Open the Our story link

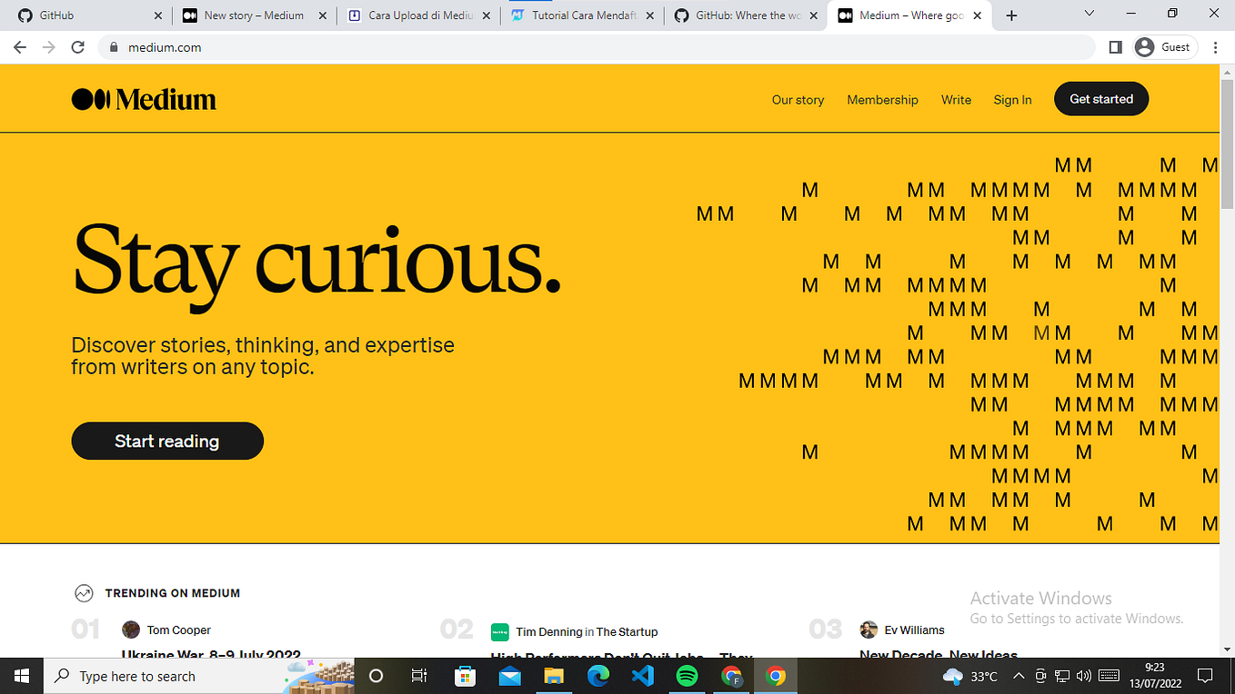[798, 100]
